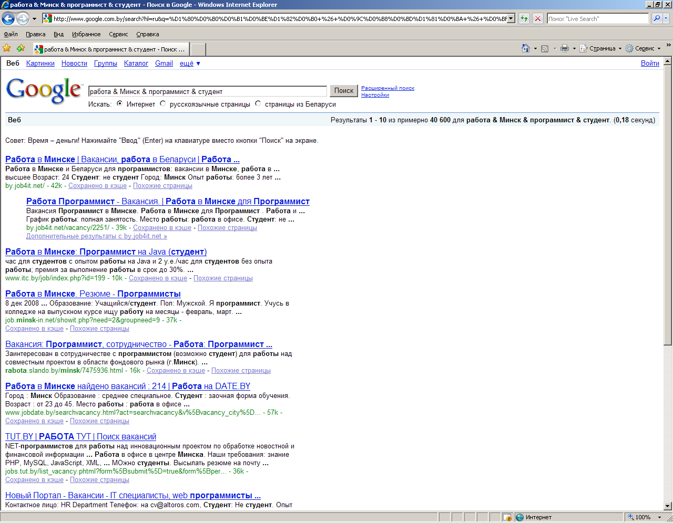The image size is (673, 524).
Task: Click scrollbar up arrow
Action: 668,61
